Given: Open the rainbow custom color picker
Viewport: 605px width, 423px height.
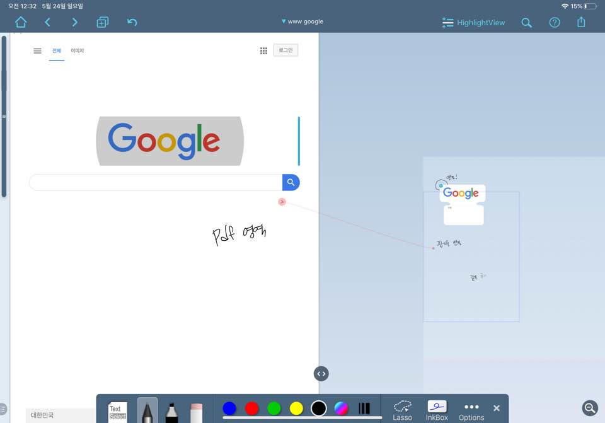Looking at the screenshot, I should tap(341, 408).
